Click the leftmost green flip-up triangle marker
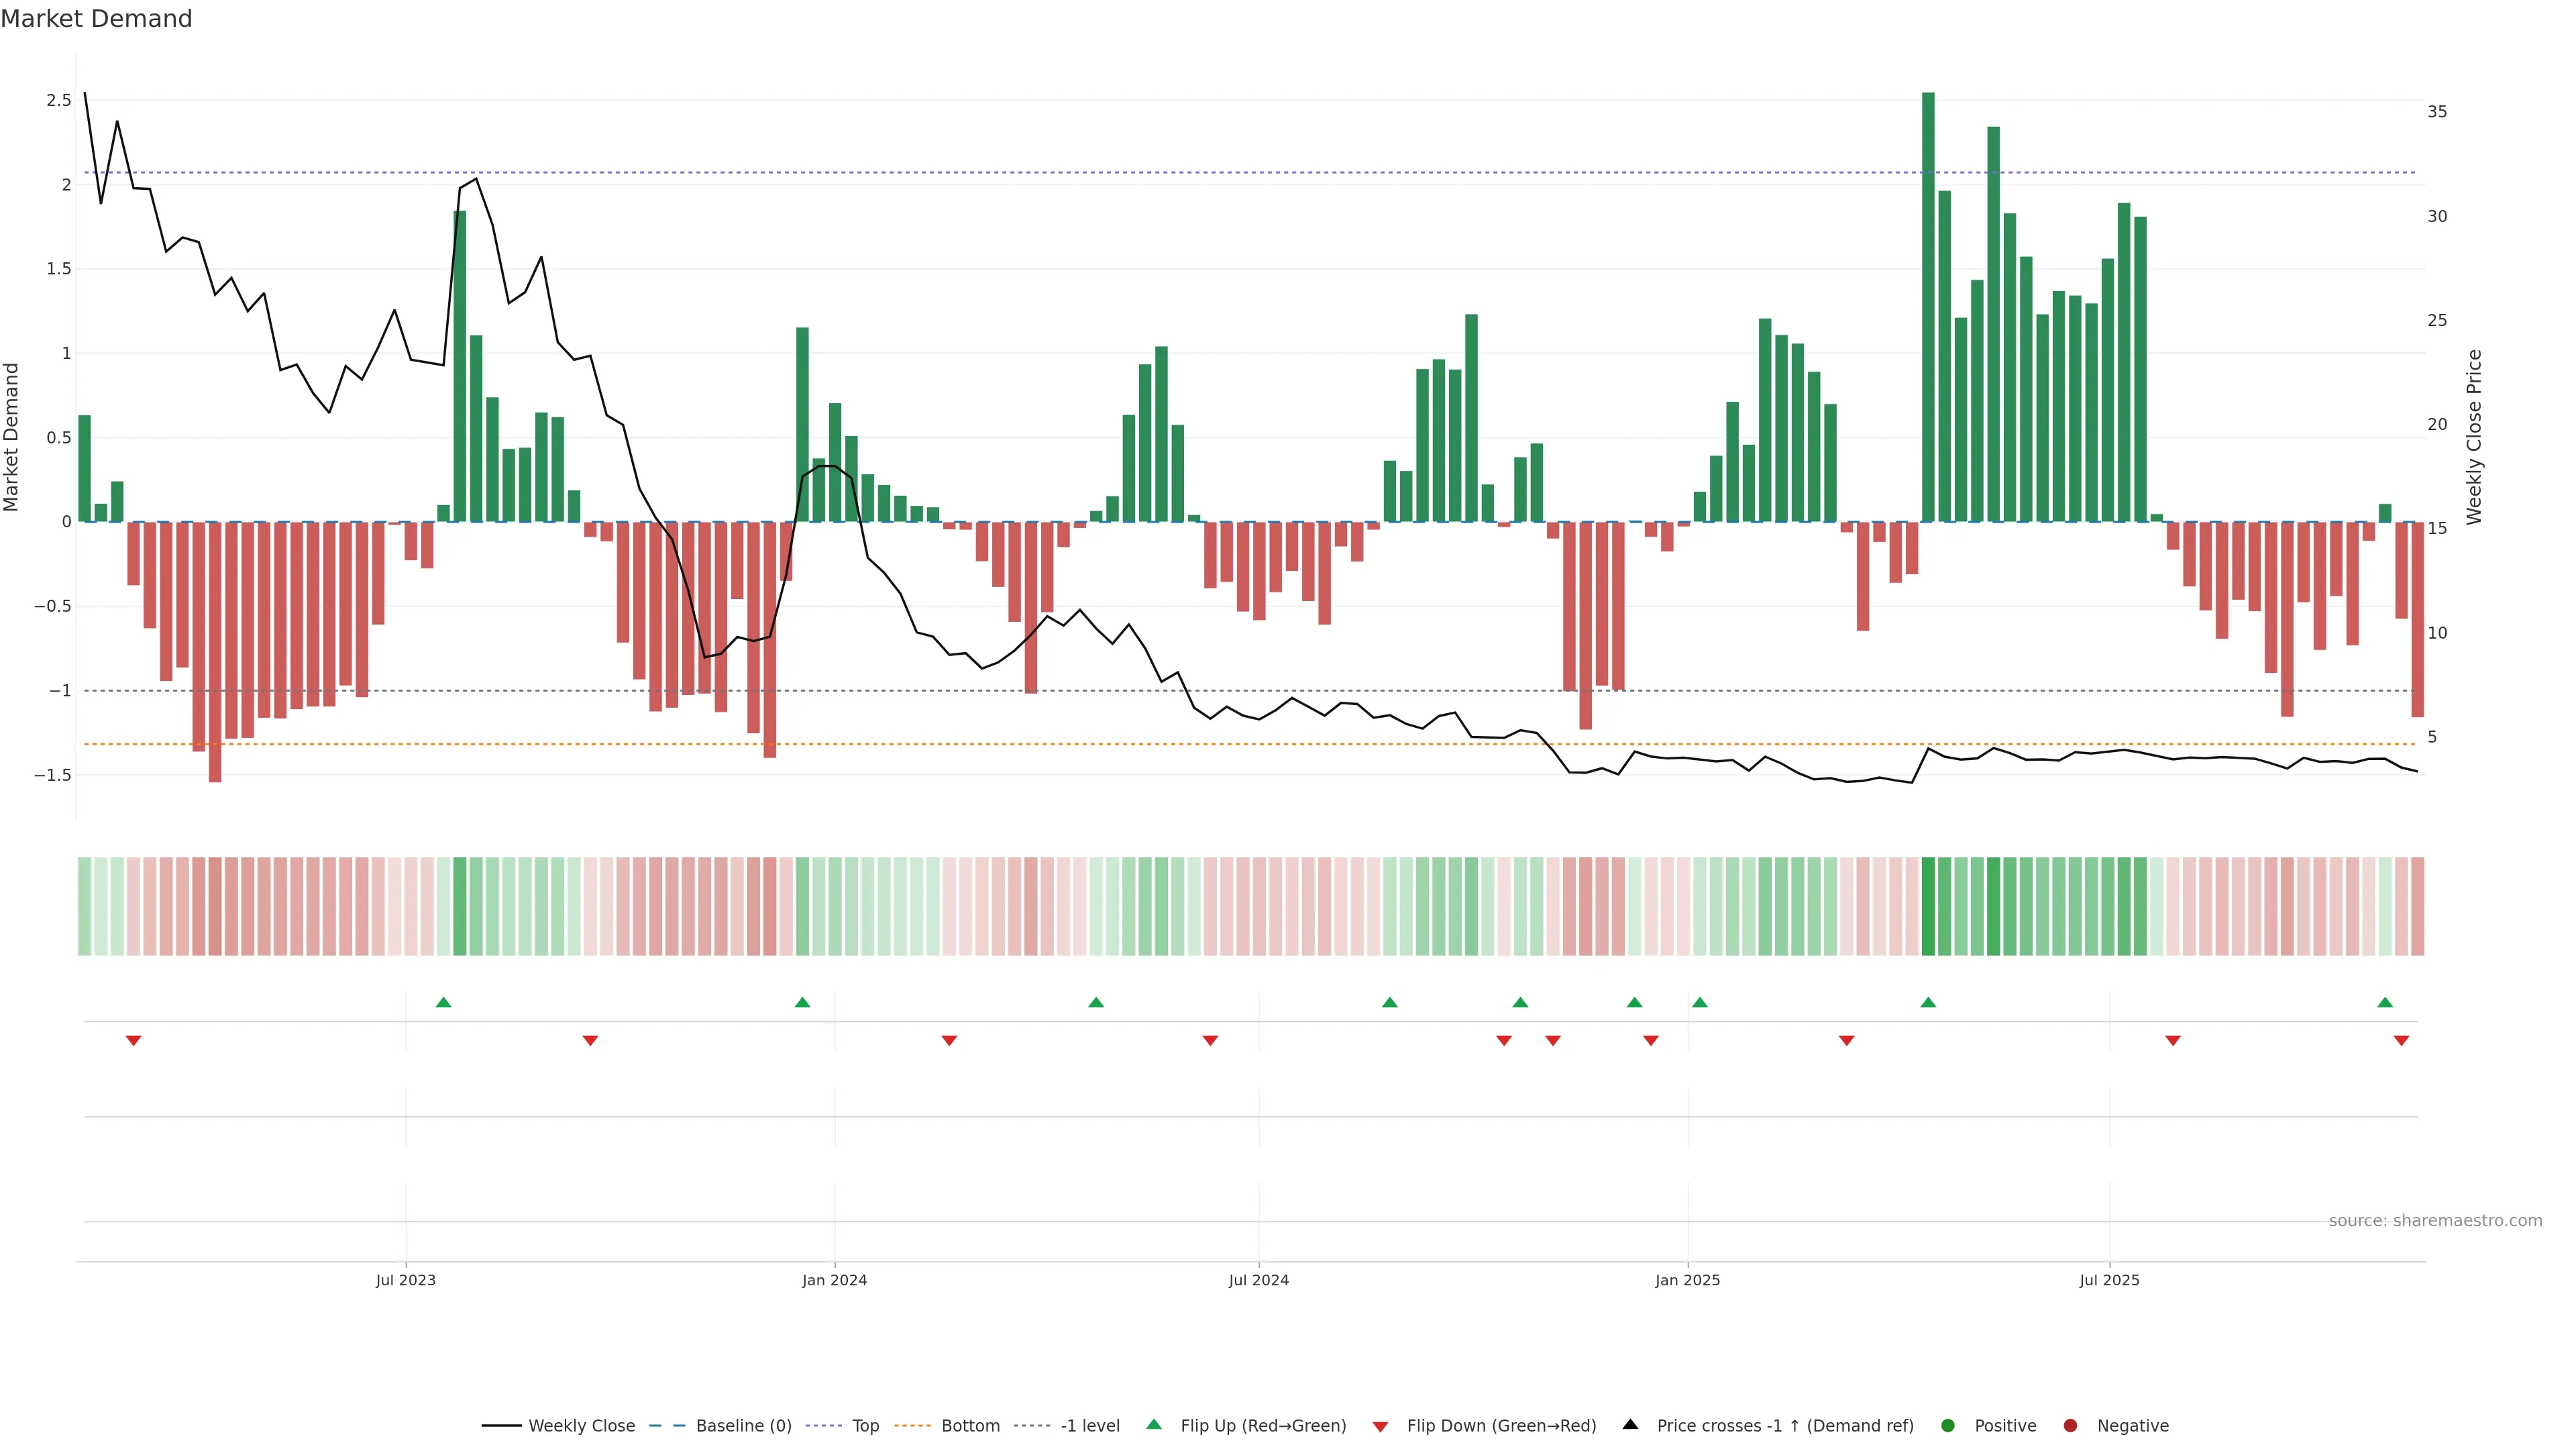 (x=444, y=1002)
